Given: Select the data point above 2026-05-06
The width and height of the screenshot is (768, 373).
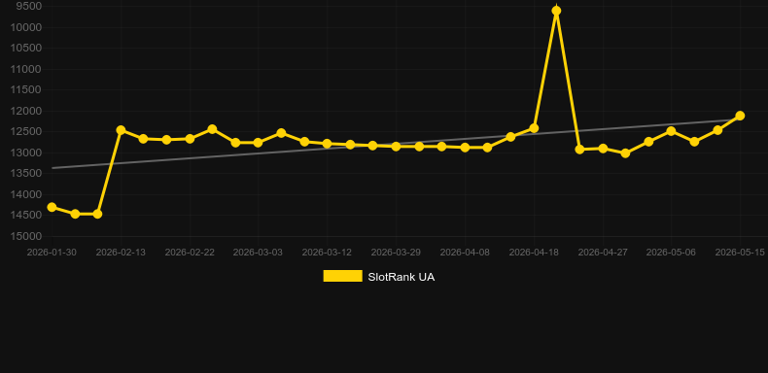Looking at the screenshot, I should pyautogui.click(x=671, y=131).
